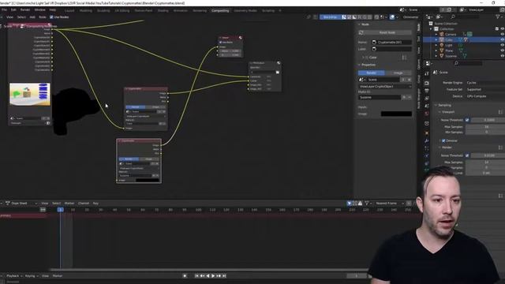Image resolution: width=505 pixels, height=284 pixels.
Task: Open the Render properties tab icon
Action: 427,83
